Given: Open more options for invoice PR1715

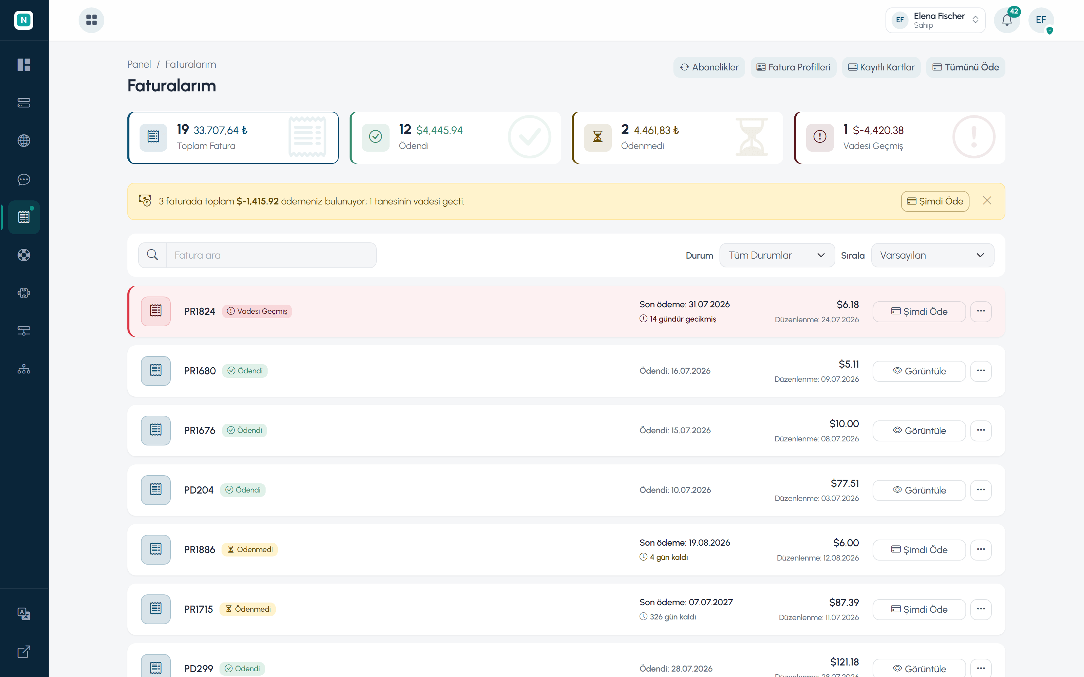Looking at the screenshot, I should click(x=981, y=609).
